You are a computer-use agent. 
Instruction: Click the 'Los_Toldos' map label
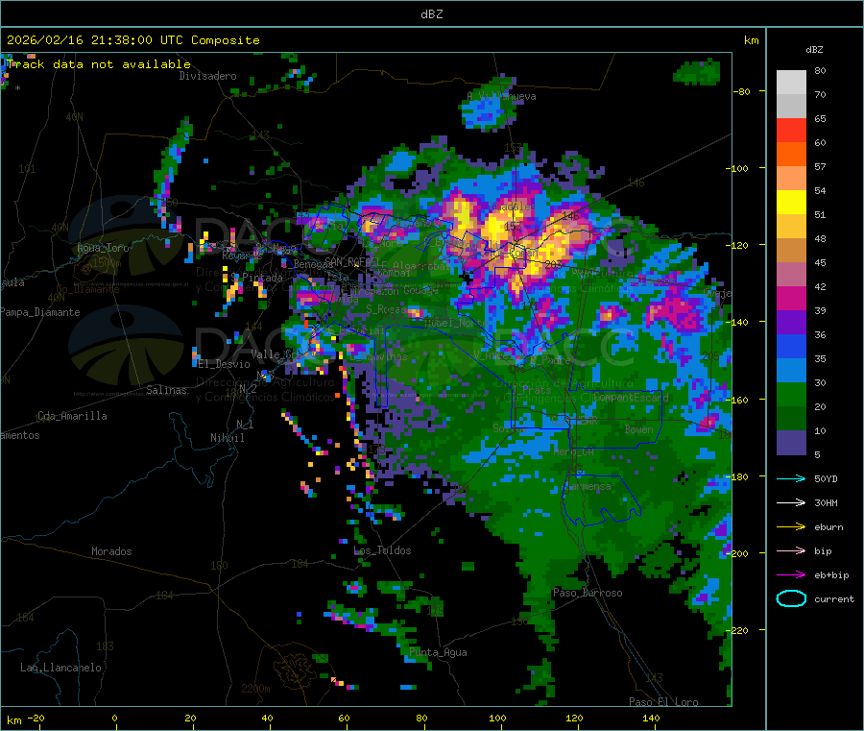(x=382, y=550)
